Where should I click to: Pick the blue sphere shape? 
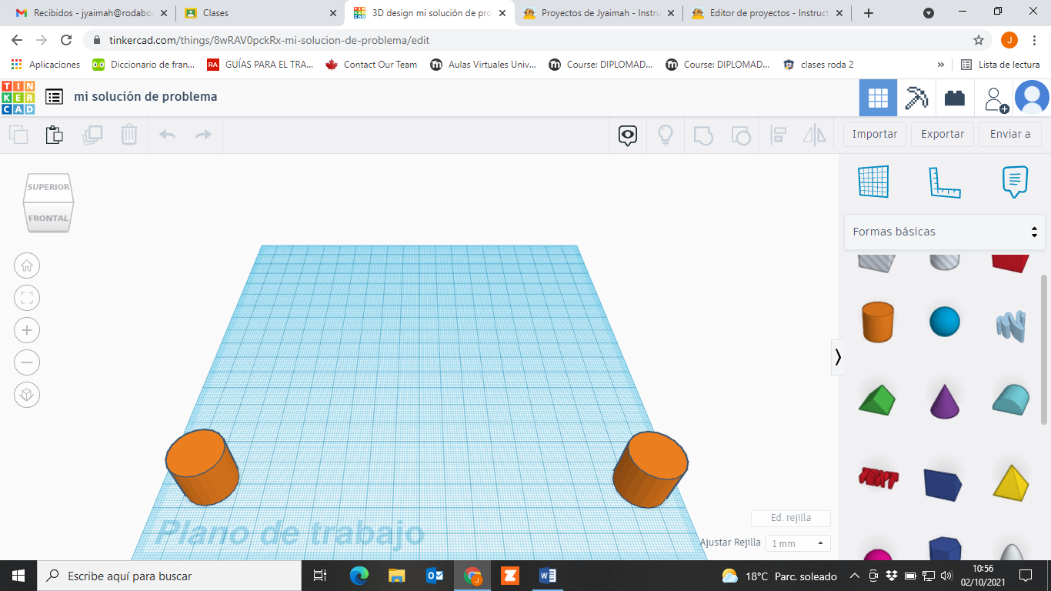[x=945, y=322]
